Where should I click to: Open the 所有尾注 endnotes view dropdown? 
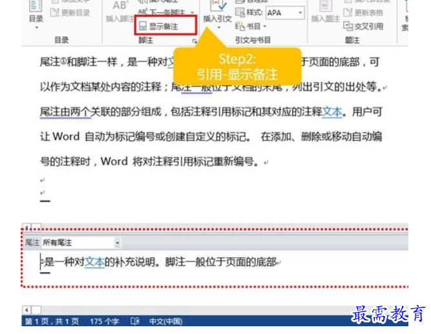(118, 243)
